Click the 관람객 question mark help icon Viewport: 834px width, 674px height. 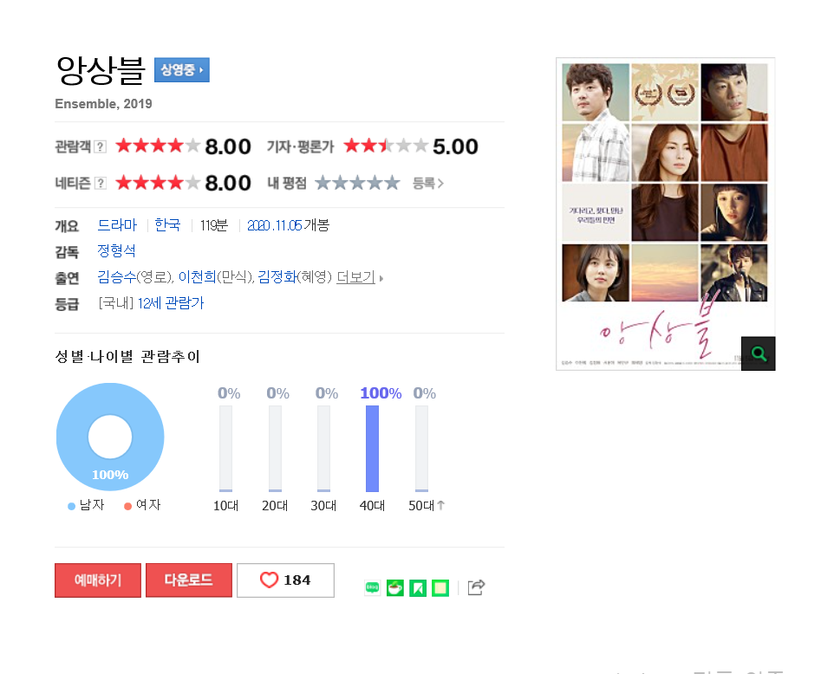tap(100, 146)
